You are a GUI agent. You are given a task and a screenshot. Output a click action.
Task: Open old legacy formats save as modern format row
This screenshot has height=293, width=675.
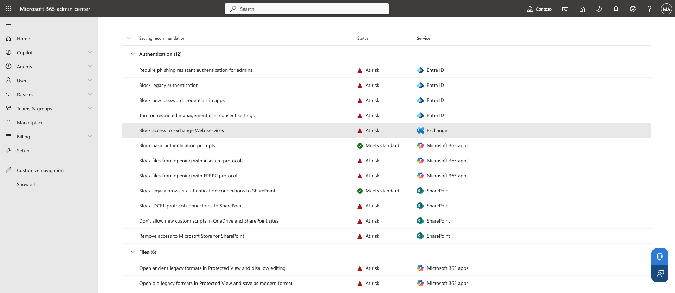387,283
